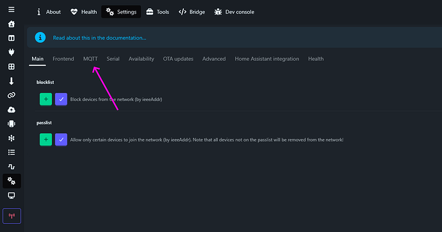Confirm the passlist with its checkmark button
The height and width of the screenshot is (232, 442).
[x=61, y=140]
